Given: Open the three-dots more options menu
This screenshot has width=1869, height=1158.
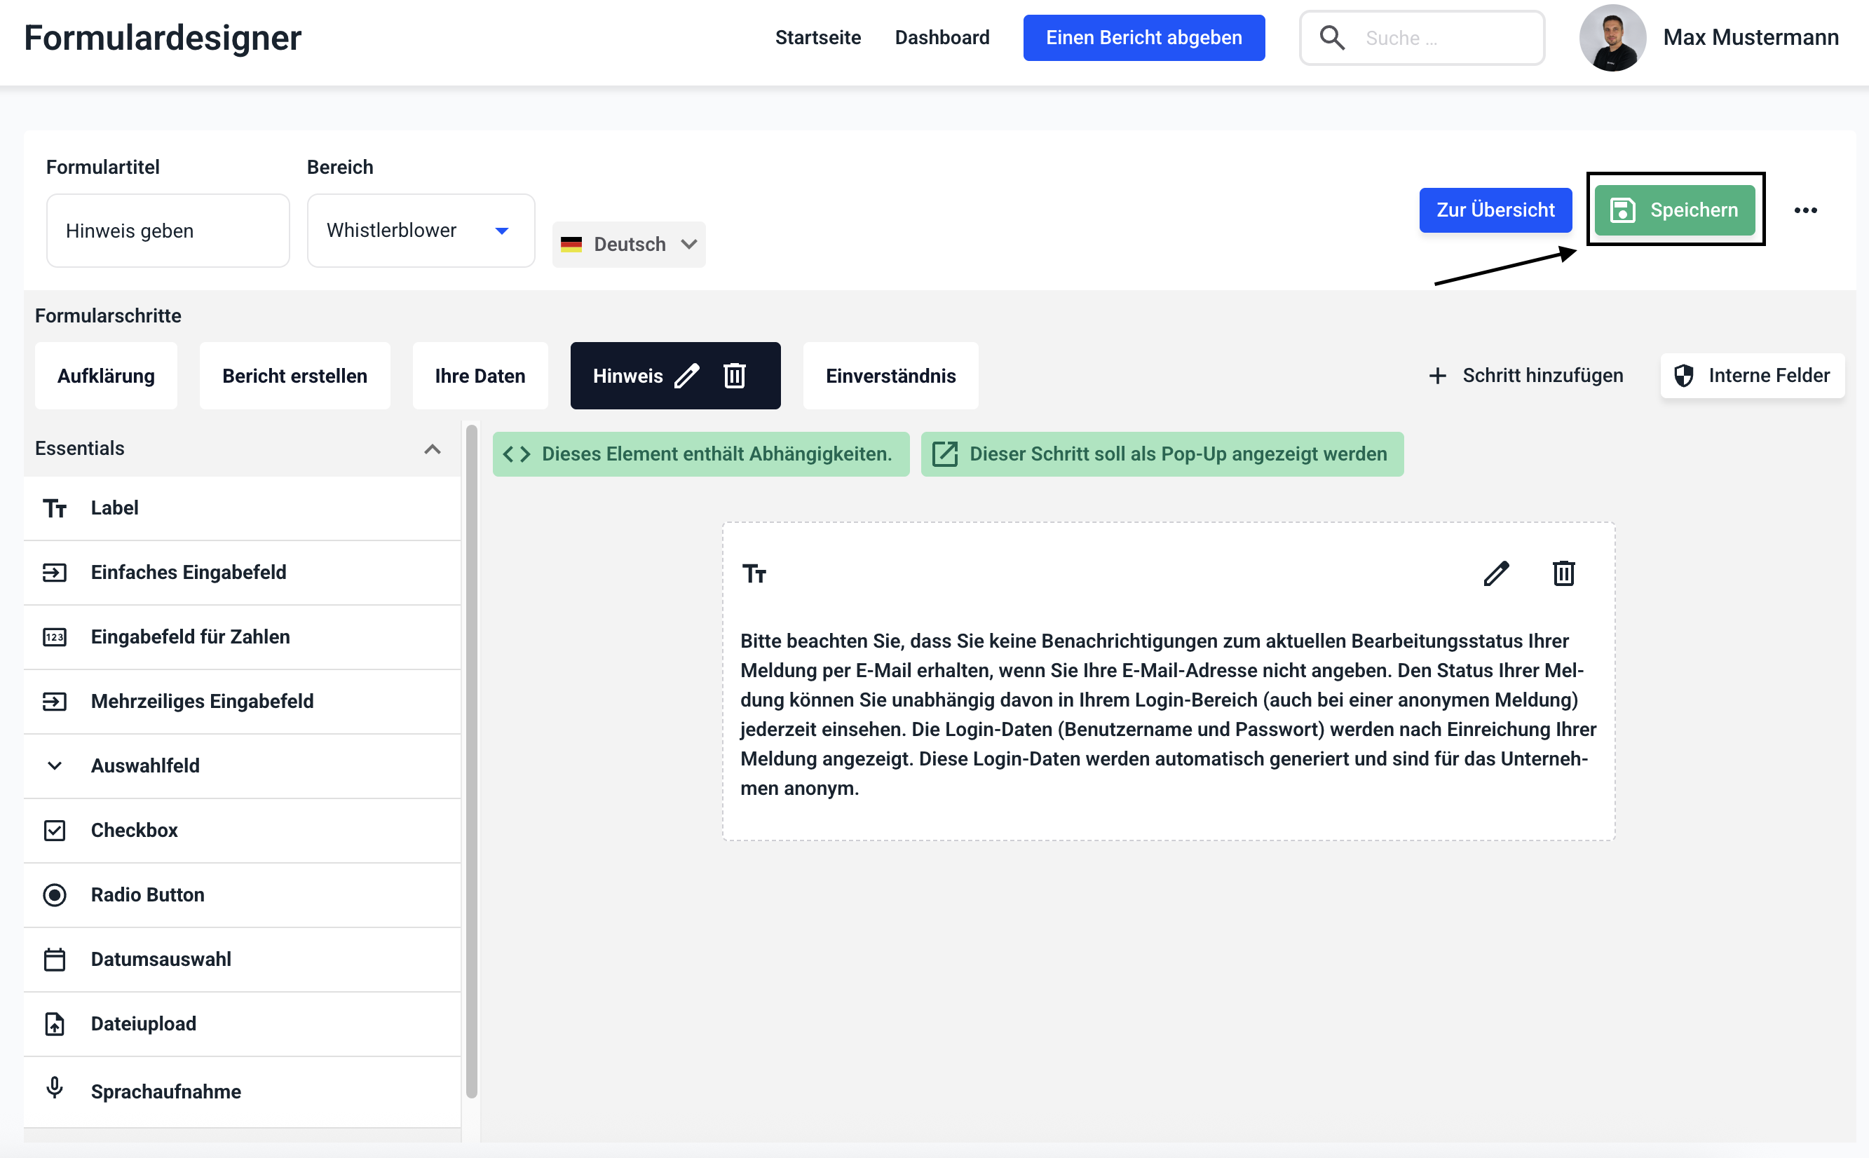Looking at the screenshot, I should click(x=1805, y=210).
